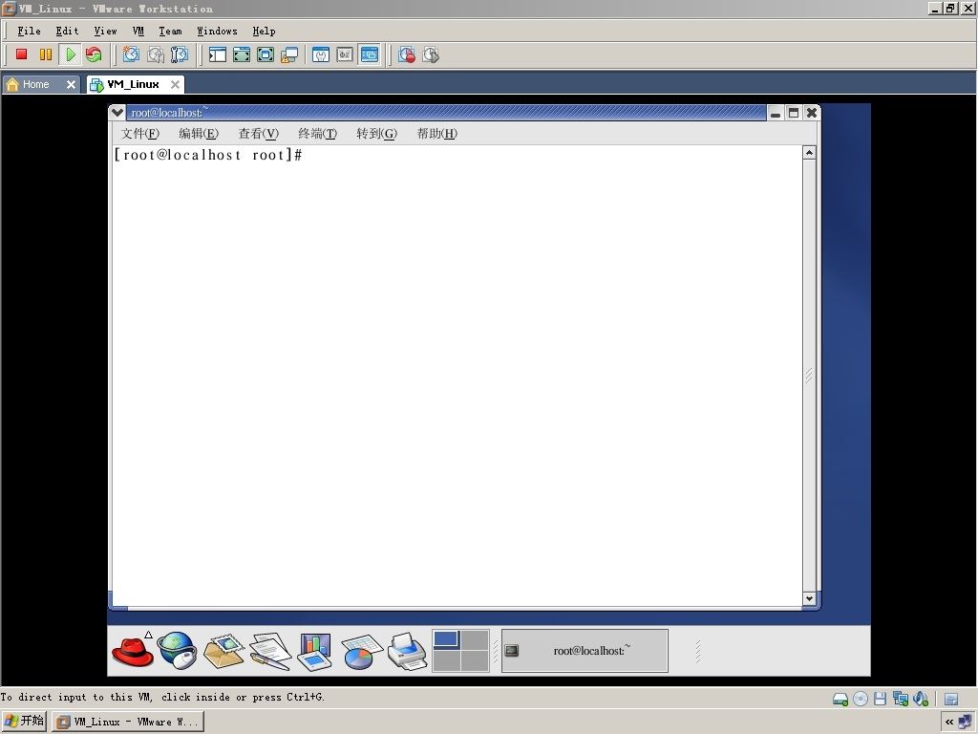Click the multiple windows warning icon

(x=289, y=54)
